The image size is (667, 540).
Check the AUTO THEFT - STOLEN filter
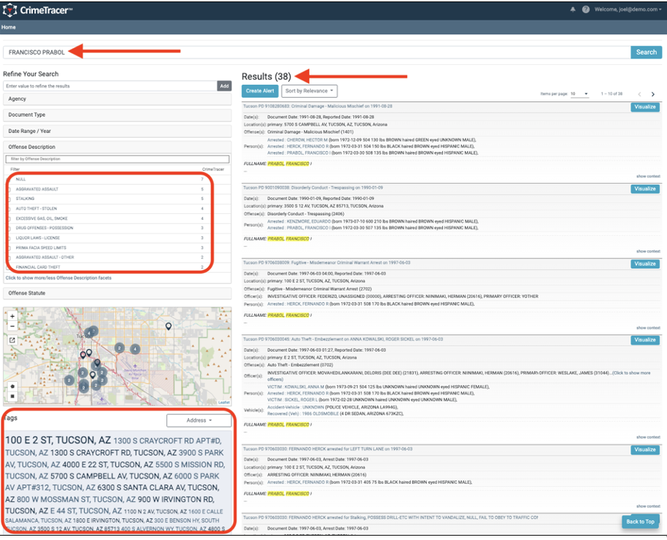click(10, 208)
